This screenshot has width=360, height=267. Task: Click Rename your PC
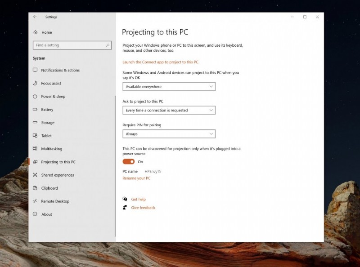(x=136, y=178)
